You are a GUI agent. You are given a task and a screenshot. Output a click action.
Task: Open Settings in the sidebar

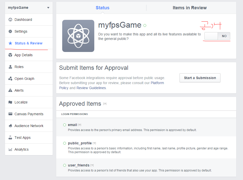coord(29,31)
